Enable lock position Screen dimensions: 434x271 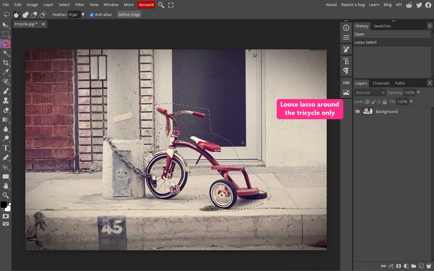click(379, 102)
